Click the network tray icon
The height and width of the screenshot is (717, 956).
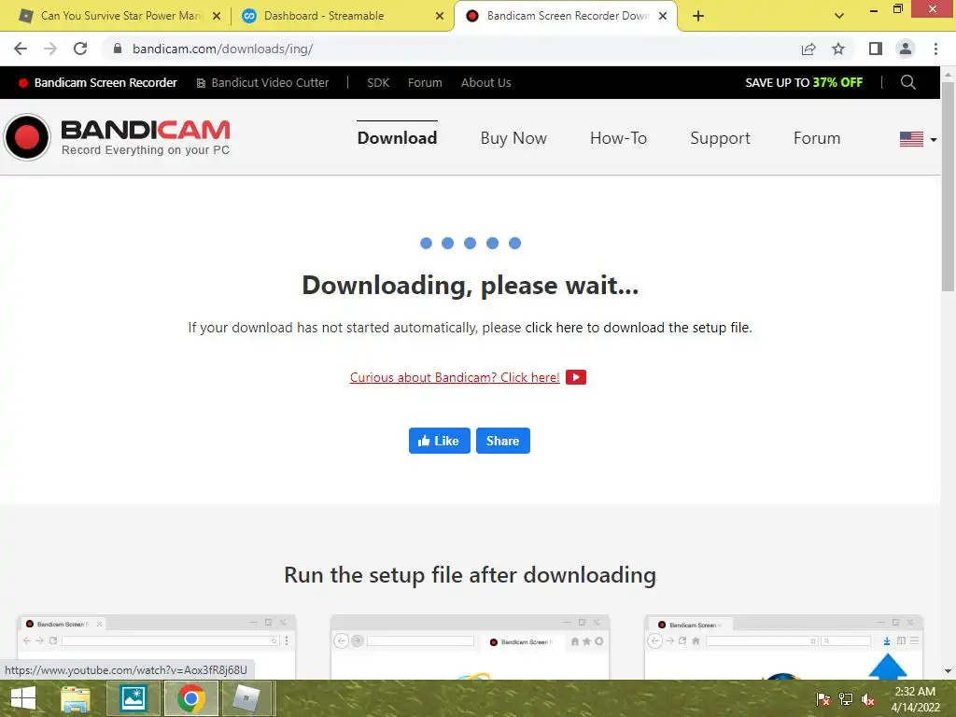tap(846, 699)
